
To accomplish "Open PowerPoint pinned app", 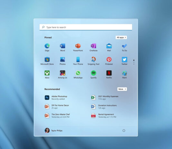I will coord(78,47).
